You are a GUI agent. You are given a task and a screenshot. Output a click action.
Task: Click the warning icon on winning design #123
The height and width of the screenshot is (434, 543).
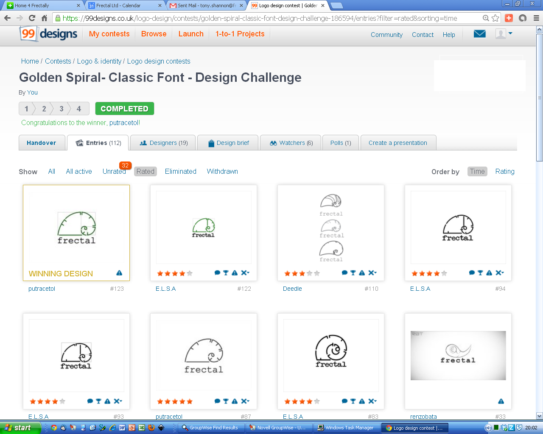(119, 273)
